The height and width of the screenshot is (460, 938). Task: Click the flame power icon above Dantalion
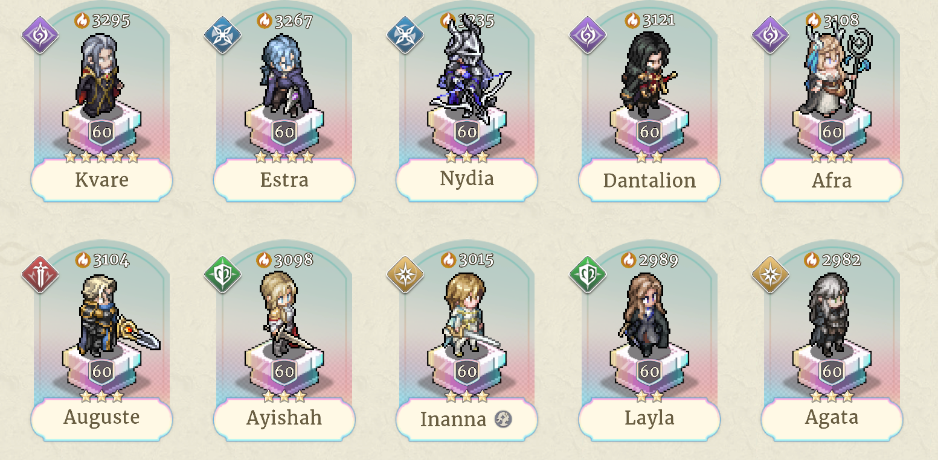(x=632, y=20)
